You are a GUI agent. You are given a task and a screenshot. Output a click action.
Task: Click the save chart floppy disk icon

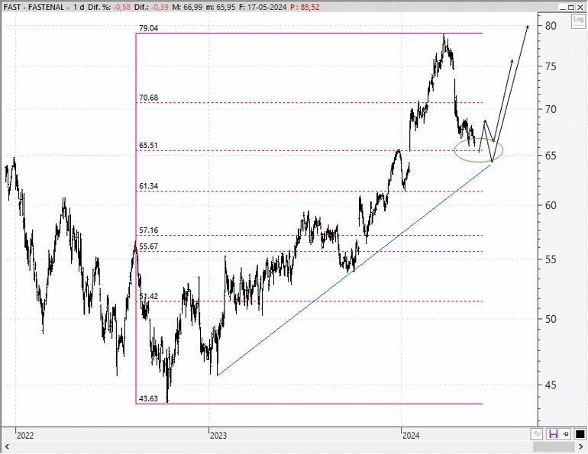pyautogui.click(x=553, y=434)
